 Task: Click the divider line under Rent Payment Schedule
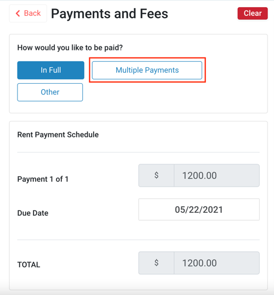(x=139, y=152)
